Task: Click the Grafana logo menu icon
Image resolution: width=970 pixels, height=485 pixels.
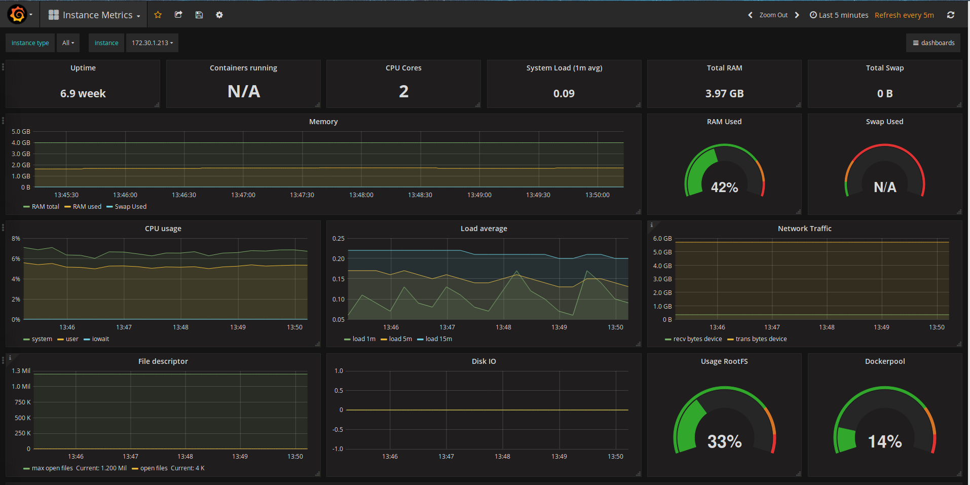Action: tap(18, 15)
